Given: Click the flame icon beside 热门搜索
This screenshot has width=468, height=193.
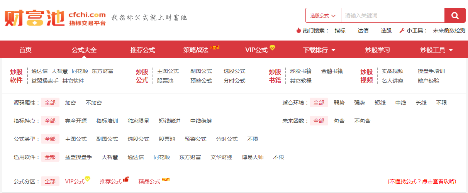Looking at the screenshot, I should 298,30.
